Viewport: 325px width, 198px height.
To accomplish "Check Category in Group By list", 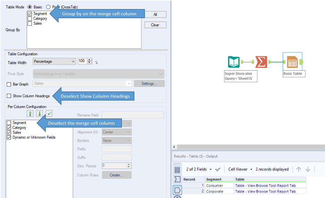I will 30,18.
